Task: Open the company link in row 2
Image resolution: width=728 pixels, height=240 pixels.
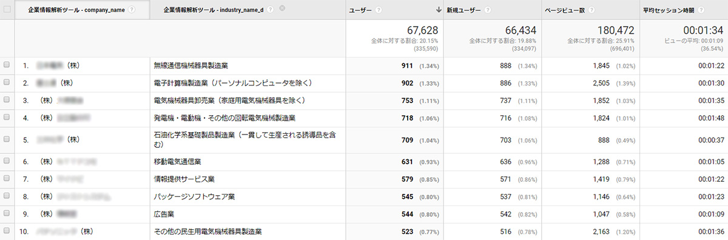Action: pyautogui.click(x=55, y=82)
